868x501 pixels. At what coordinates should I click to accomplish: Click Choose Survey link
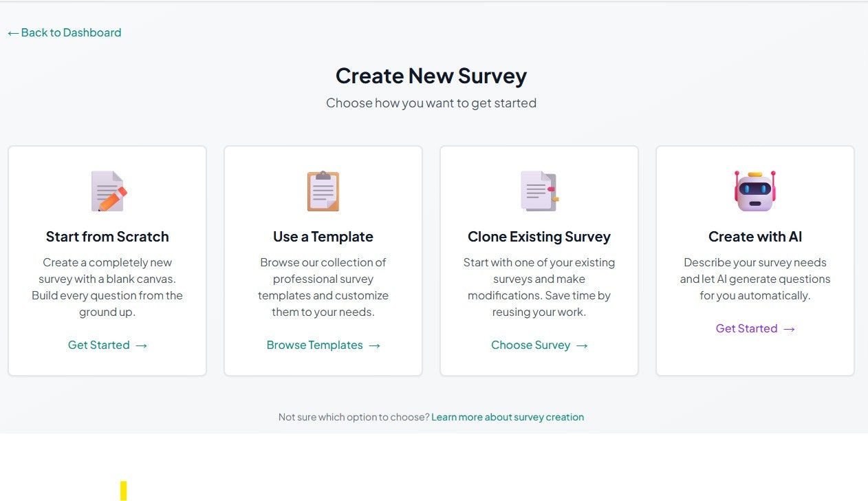coord(531,345)
